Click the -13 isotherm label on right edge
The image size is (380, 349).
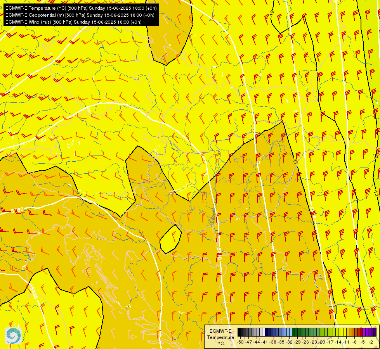coord(376,194)
